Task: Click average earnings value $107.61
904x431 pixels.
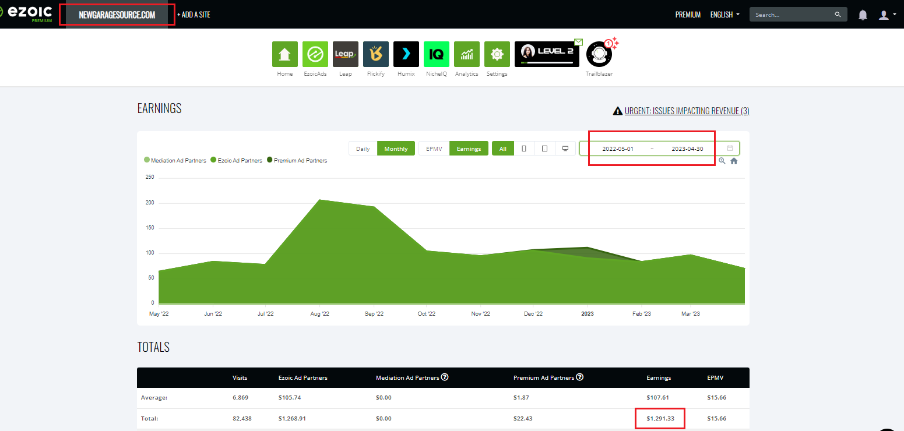Action: (657, 397)
